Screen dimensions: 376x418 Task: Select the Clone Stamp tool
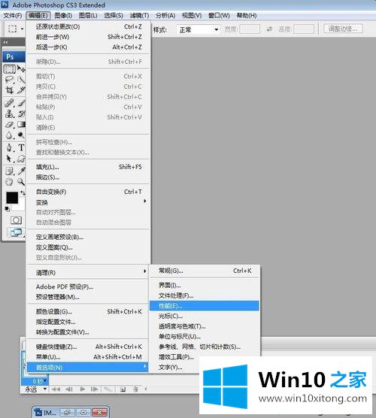click(x=9, y=114)
